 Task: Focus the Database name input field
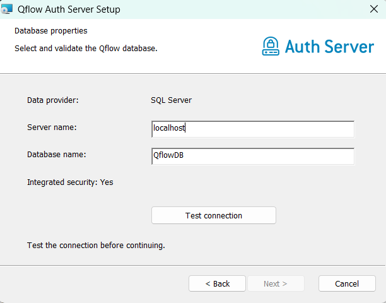click(x=253, y=156)
